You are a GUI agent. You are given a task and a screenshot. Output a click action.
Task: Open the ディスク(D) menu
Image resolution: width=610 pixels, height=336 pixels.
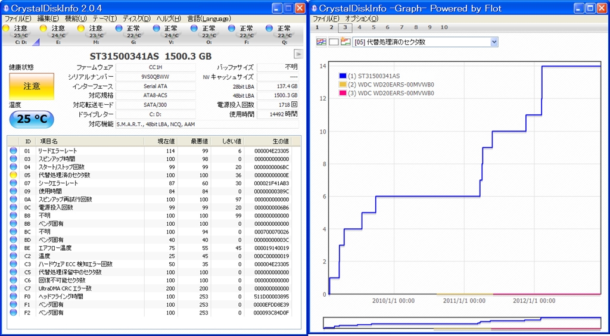[136, 18]
